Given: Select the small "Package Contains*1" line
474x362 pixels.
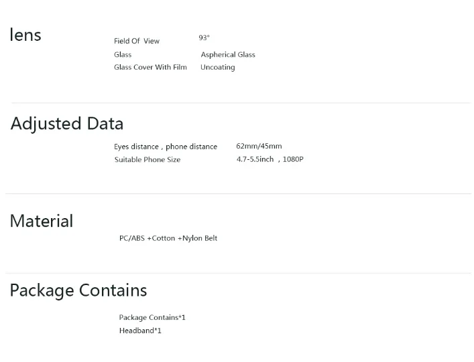Looking at the screenshot, I should coord(152,318).
